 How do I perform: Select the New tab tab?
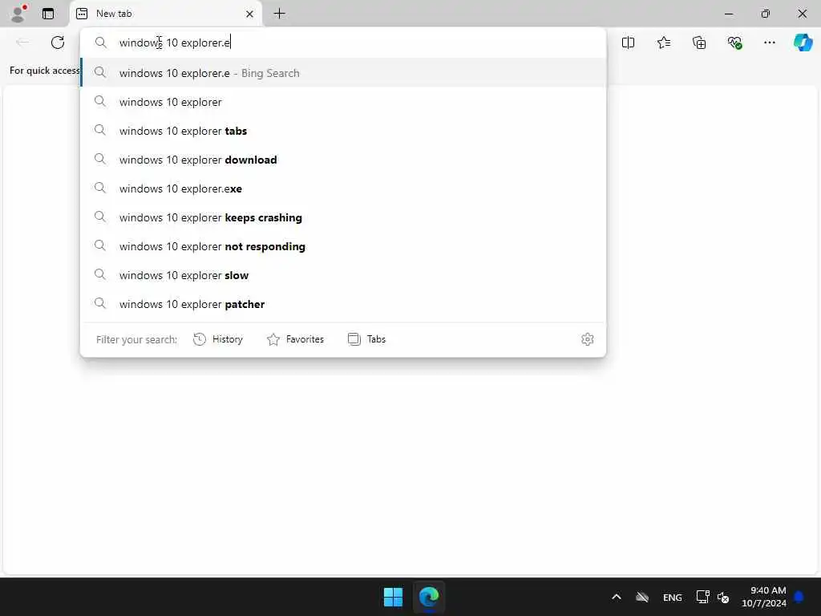coord(165,14)
